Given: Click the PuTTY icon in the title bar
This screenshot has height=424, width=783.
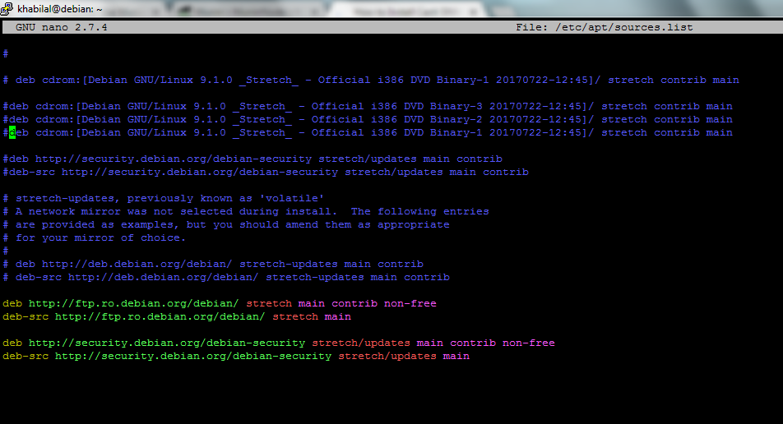Looking at the screenshot, I should [x=7, y=8].
